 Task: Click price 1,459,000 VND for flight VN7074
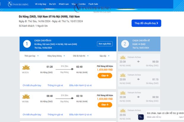pyautogui.click(x=105, y=70)
